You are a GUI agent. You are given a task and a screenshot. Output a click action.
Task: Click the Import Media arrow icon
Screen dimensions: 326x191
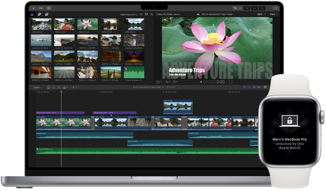(33, 8)
